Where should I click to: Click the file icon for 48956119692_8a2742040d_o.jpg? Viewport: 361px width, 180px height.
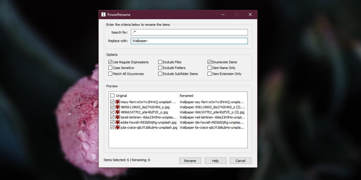118,107
